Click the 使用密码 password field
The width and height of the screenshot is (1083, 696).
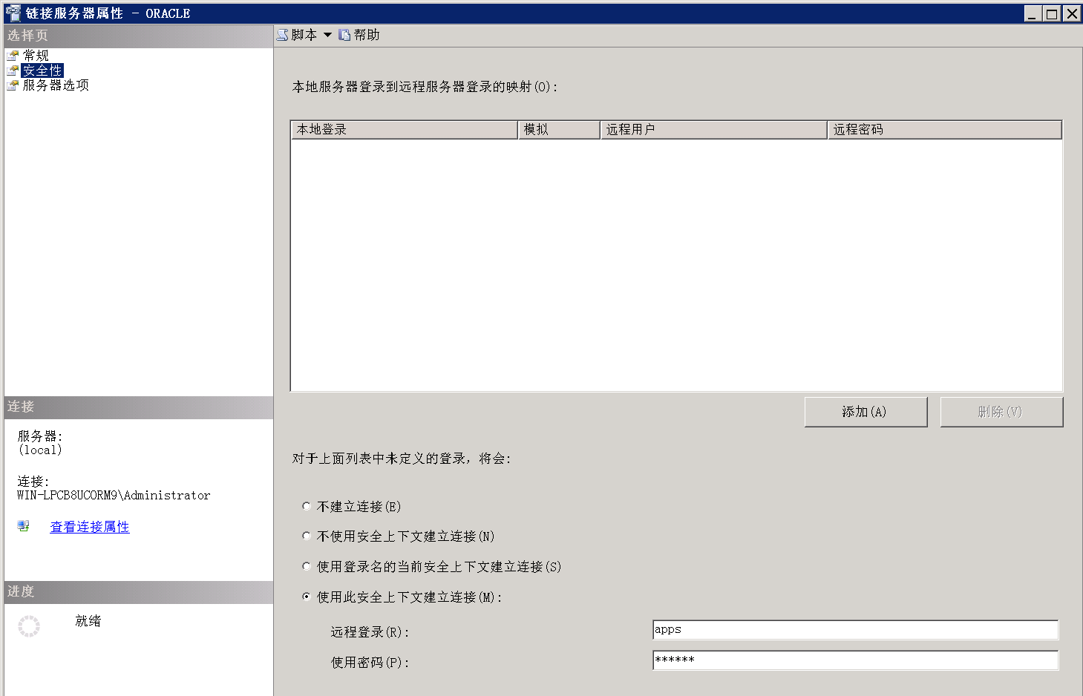click(854, 660)
